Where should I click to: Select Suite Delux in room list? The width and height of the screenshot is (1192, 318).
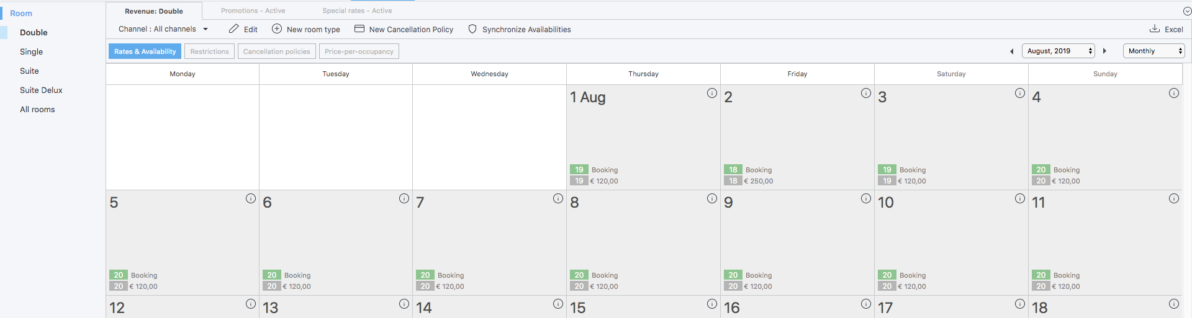tap(41, 90)
